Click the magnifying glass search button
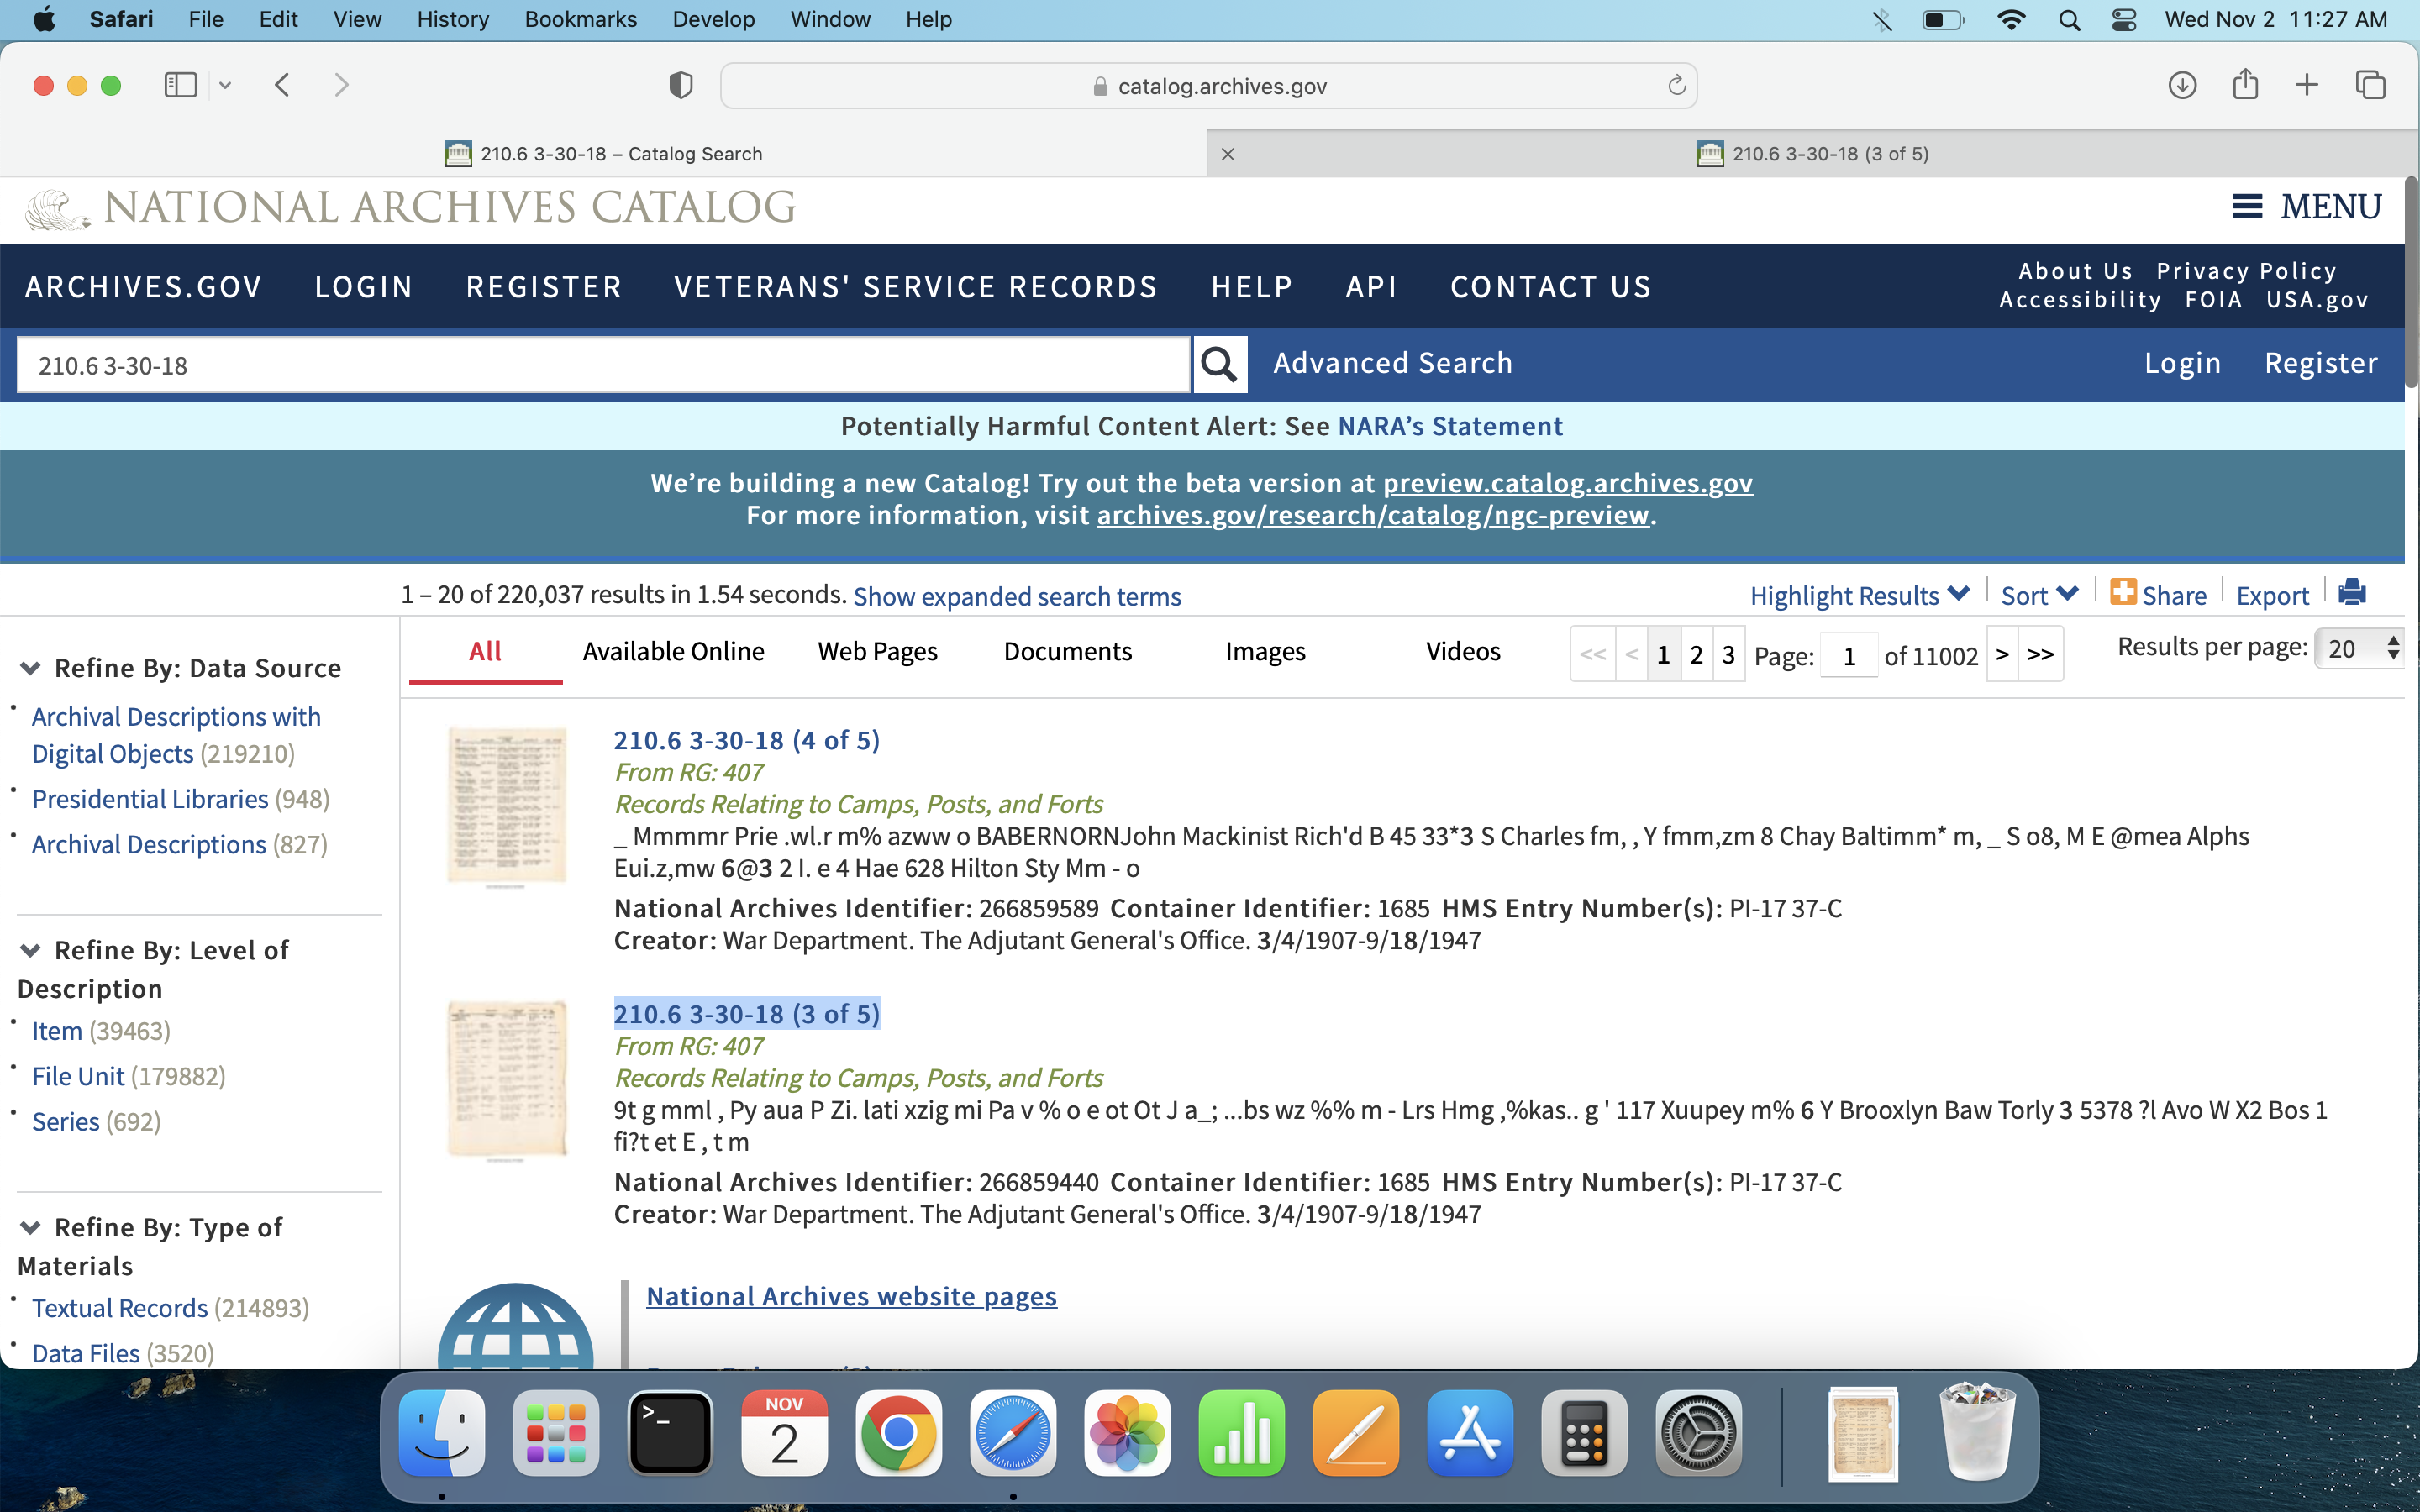2420x1512 pixels. [1218, 365]
